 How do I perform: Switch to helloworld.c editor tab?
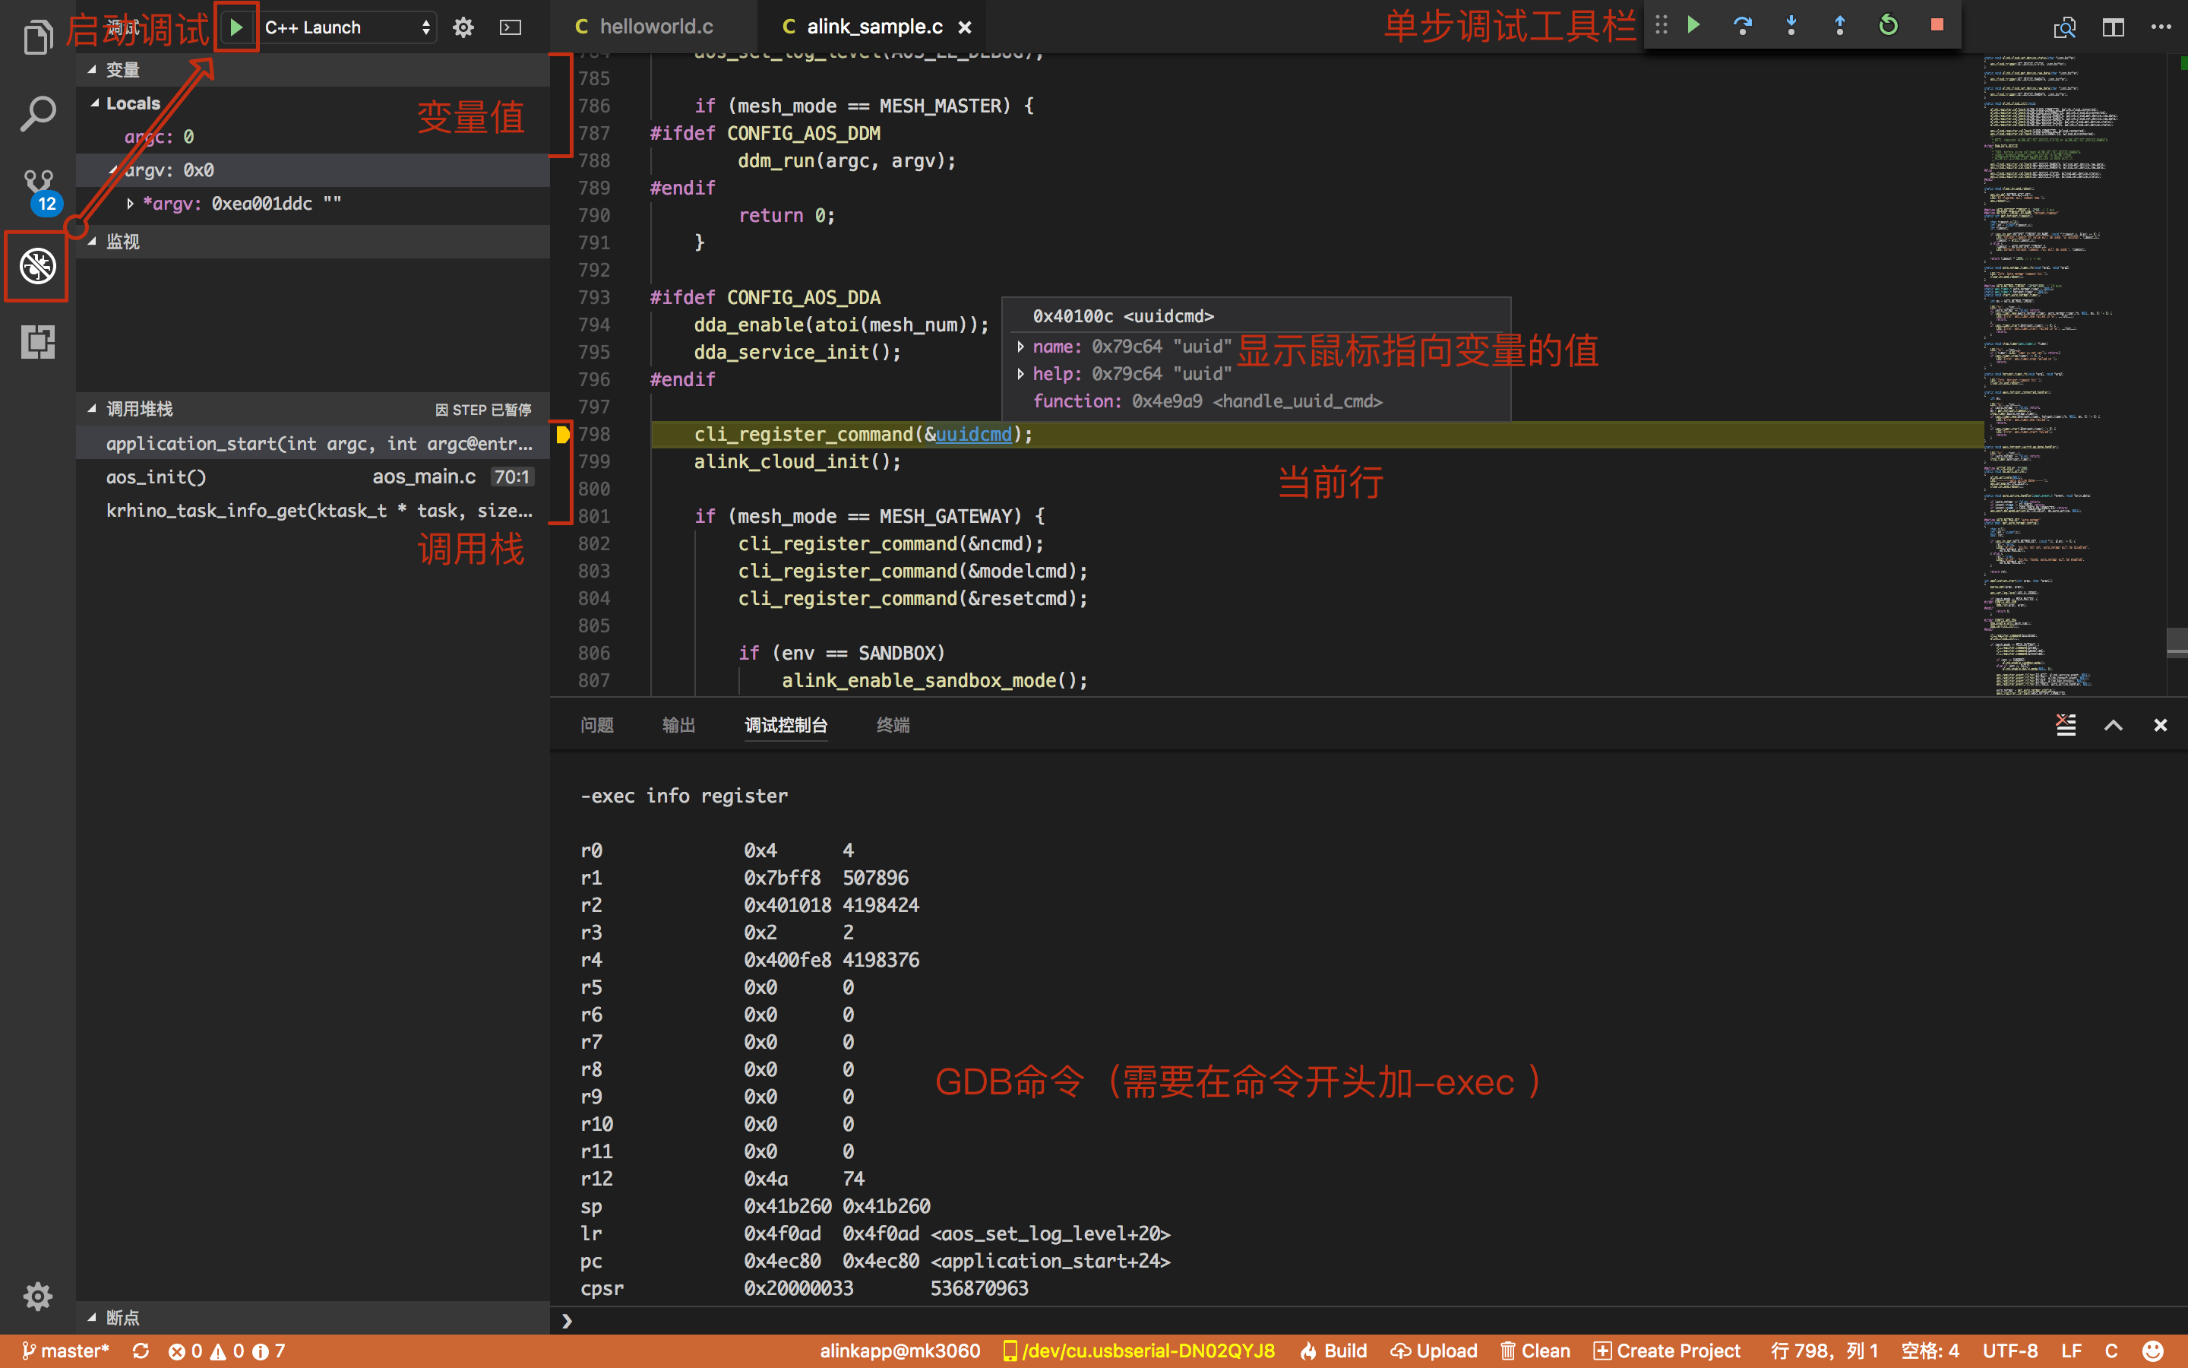point(655,27)
